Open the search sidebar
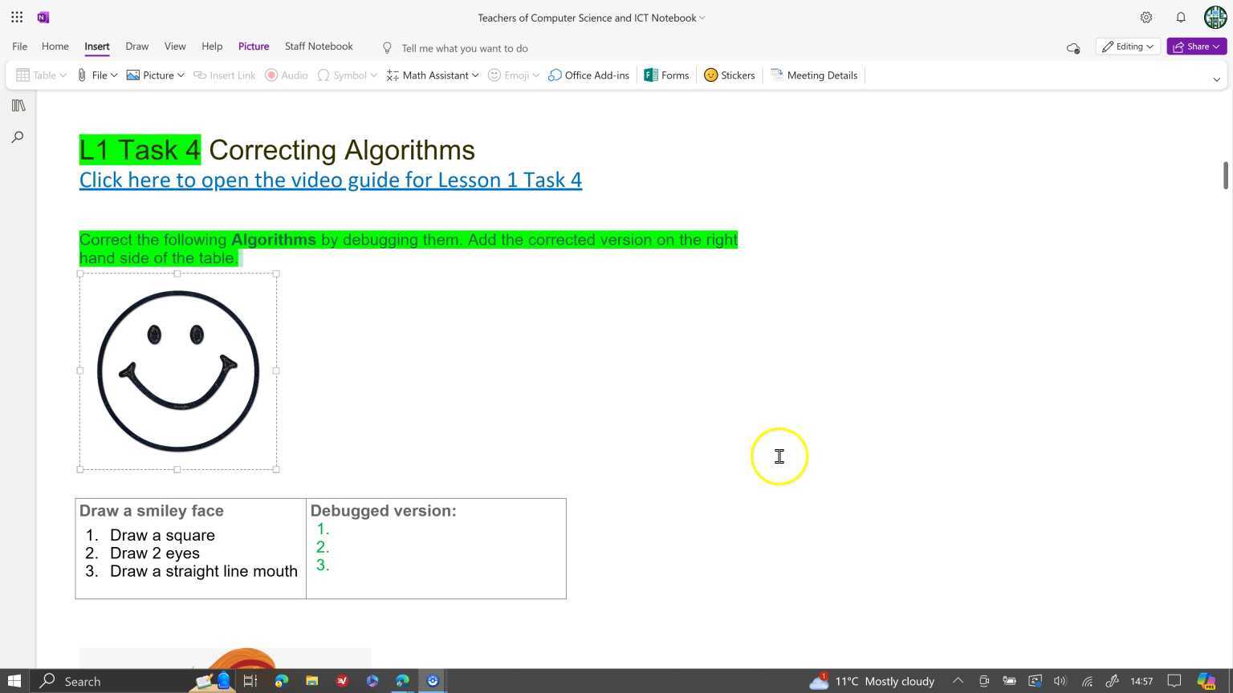The height and width of the screenshot is (693, 1233). pos(18,136)
